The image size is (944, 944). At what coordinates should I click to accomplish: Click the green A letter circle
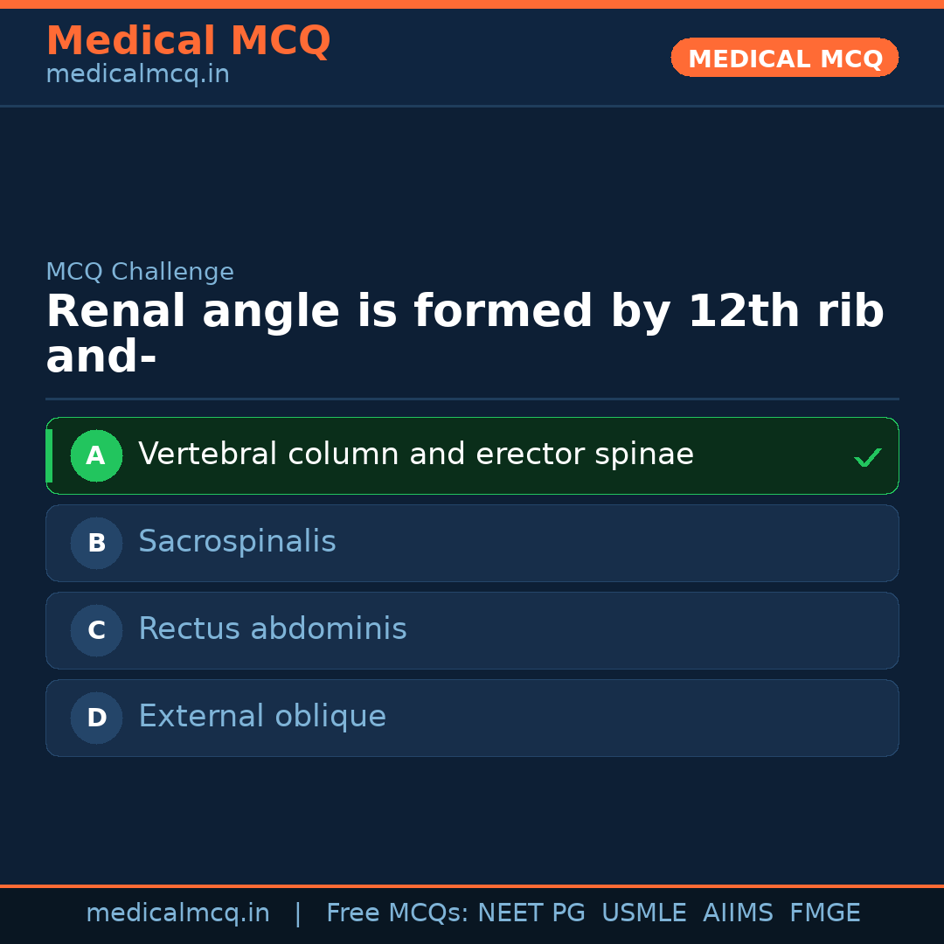click(96, 456)
